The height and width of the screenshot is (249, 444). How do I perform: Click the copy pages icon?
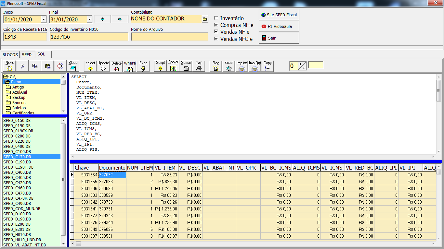pos(35,66)
